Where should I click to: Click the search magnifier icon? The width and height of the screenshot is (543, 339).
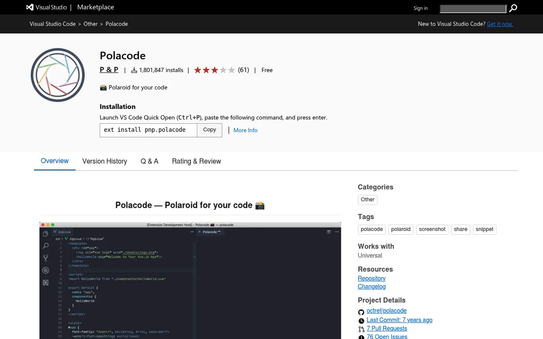(513, 8)
